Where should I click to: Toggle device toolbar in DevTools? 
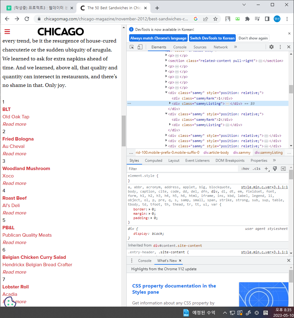pyautogui.click(x=140, y=47)
